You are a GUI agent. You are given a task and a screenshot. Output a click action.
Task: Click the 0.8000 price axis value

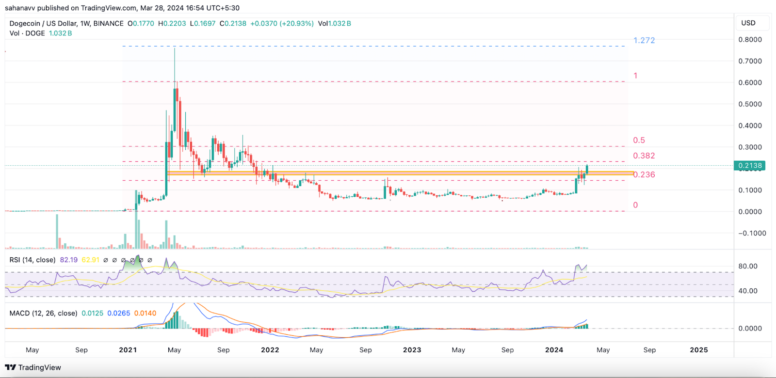click(750, 40)
